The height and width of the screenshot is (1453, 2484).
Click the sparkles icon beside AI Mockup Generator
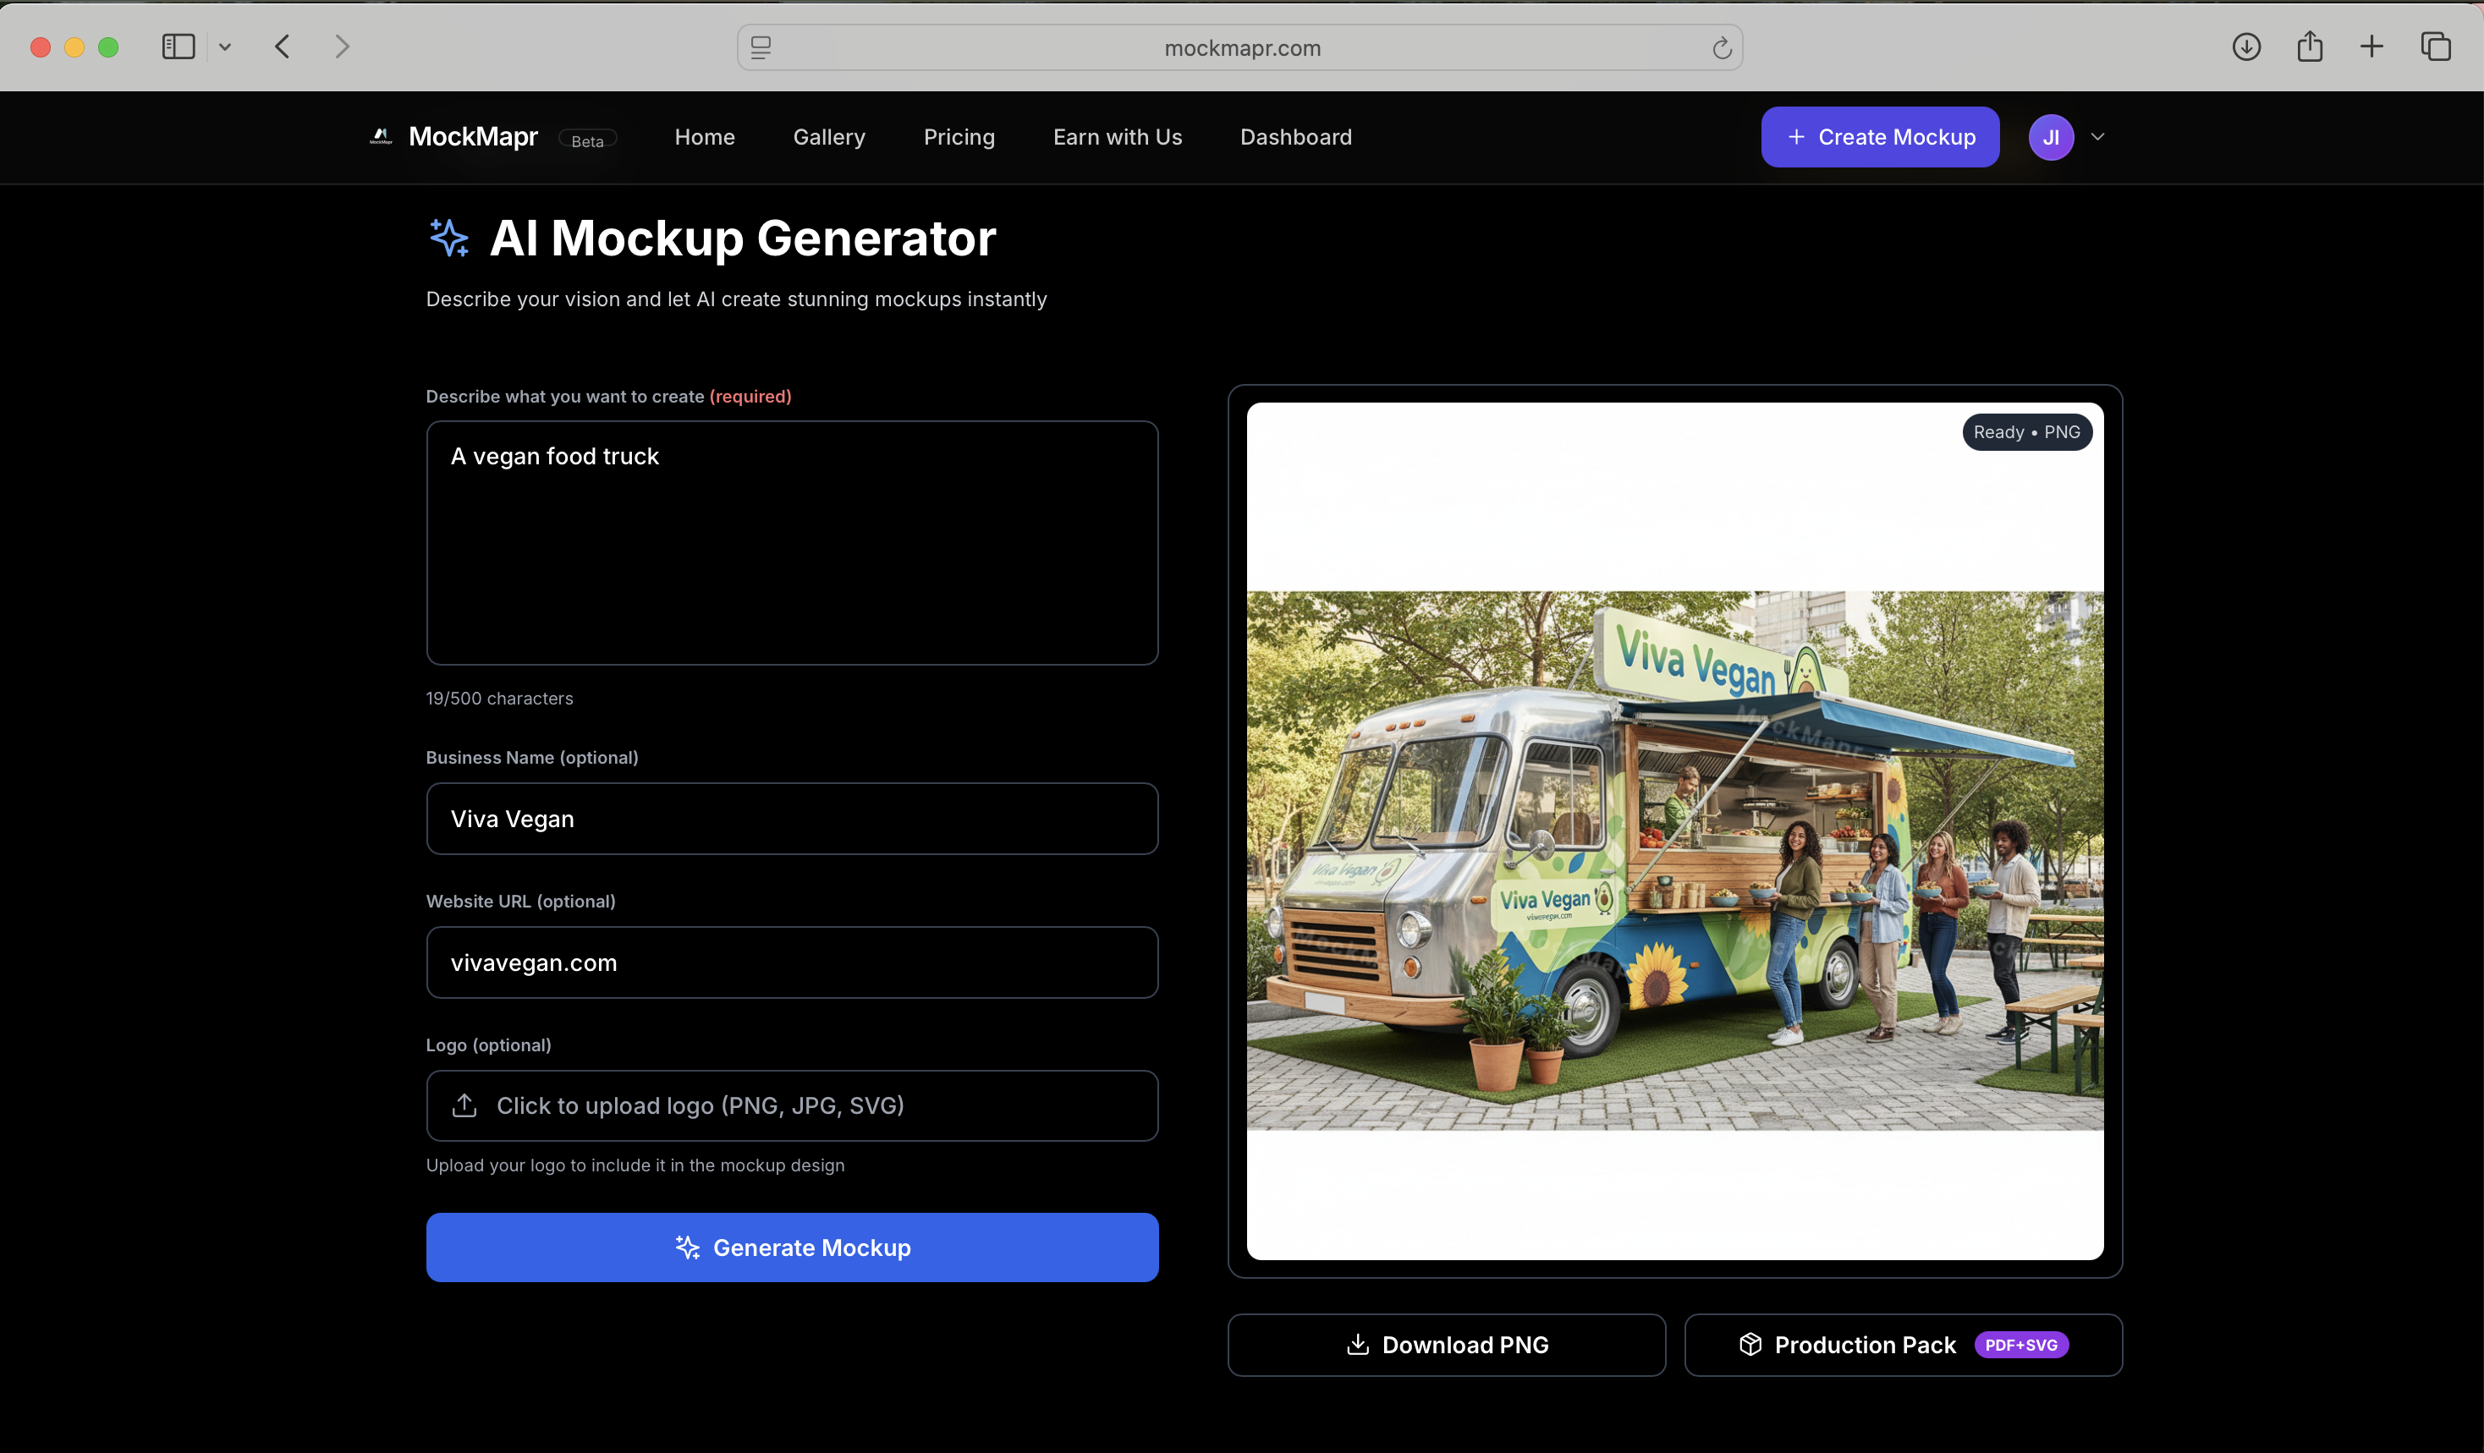tap(449, 237)
